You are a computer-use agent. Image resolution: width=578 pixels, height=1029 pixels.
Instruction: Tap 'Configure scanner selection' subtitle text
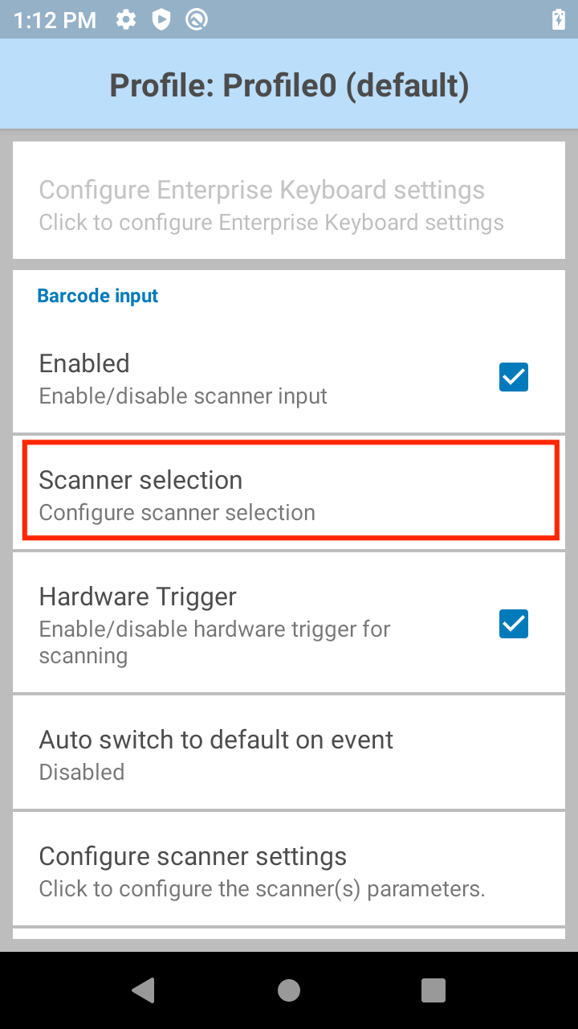click(x=177, y=513)
